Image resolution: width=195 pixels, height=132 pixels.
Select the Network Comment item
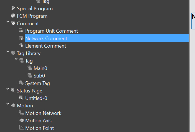(x=46, y=38)
